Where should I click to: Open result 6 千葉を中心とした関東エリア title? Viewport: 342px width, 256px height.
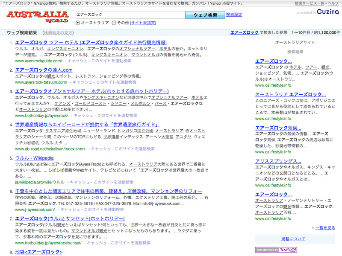[109, 191]
